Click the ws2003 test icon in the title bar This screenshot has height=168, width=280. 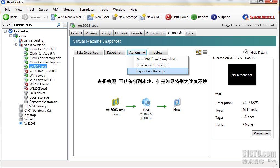pyautogui.click(x=73, y=25)
